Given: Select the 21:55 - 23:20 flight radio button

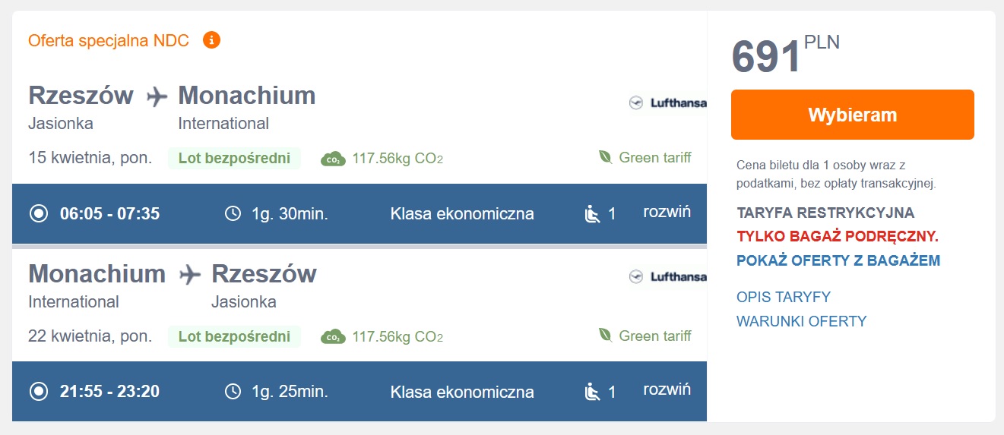Looking at the screenshot, I should tap(38, 392).
